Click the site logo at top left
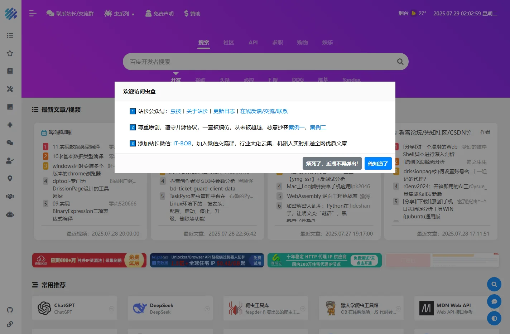This screenshot has width=510, height=334. (x=11, y=14)
